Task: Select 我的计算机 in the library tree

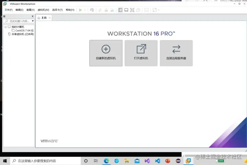Action: (x=18, y=27)
